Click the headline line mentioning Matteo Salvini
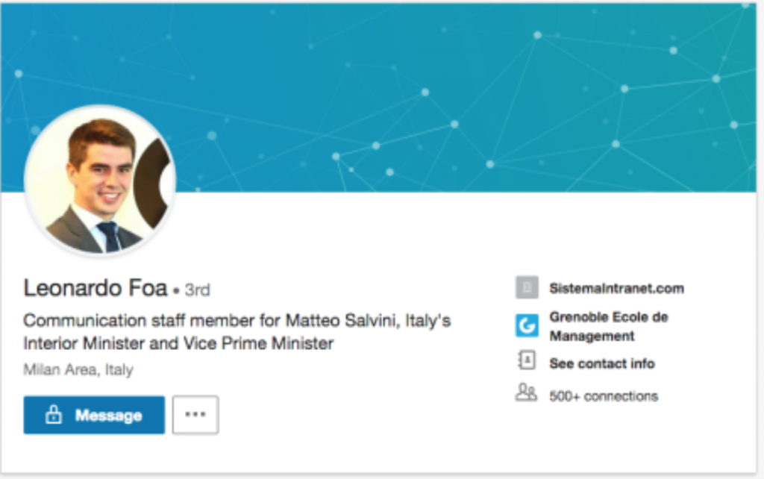This screenshot has width=764, height=479. tap(237, 321)
